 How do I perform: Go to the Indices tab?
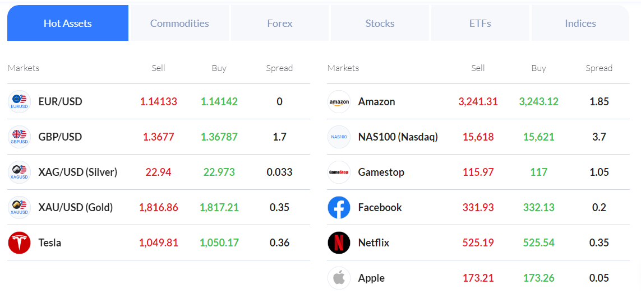pos(580,24)
